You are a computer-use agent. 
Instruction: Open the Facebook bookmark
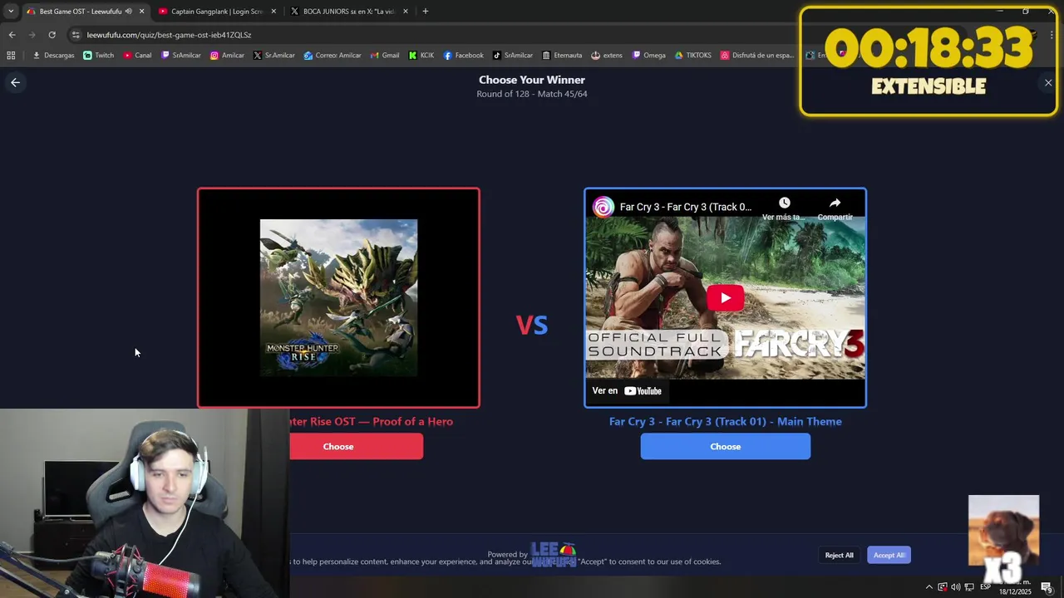463,55
